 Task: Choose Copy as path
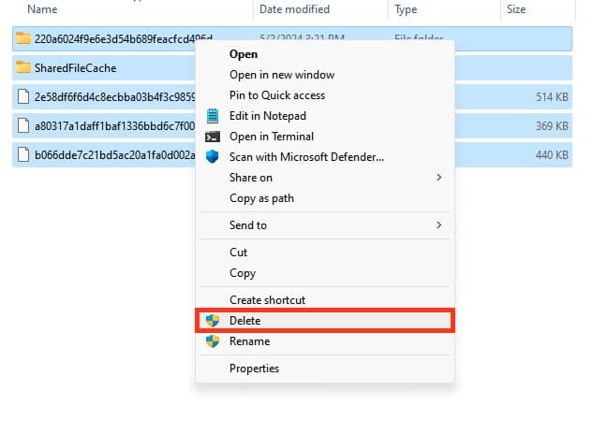pos(261,198)
